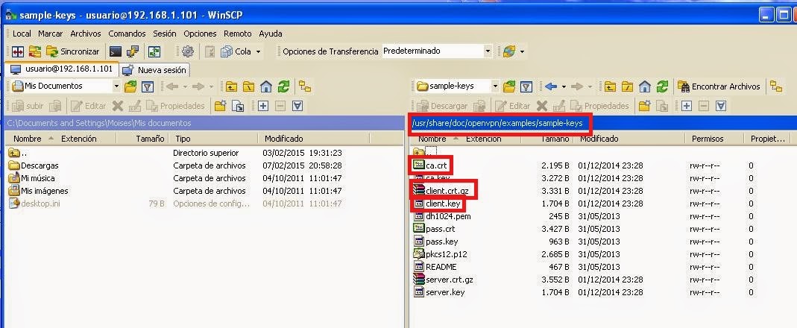Click the Preferences gear icon
This screenshot has height=328, width=797.
click(x=188, y=51)
